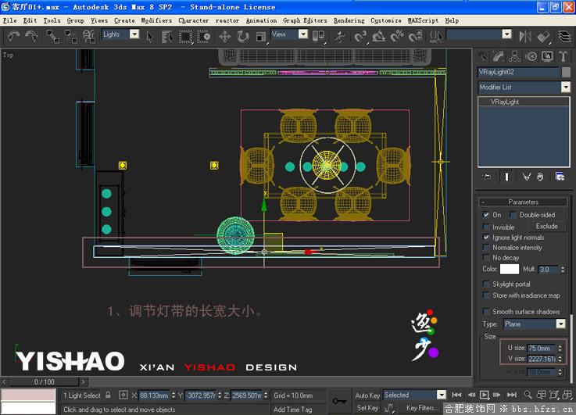Click the Set Key button

[x=367, y=408]
